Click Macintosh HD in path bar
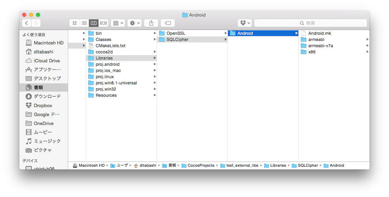389x197 pixels. tap(89, 165)
